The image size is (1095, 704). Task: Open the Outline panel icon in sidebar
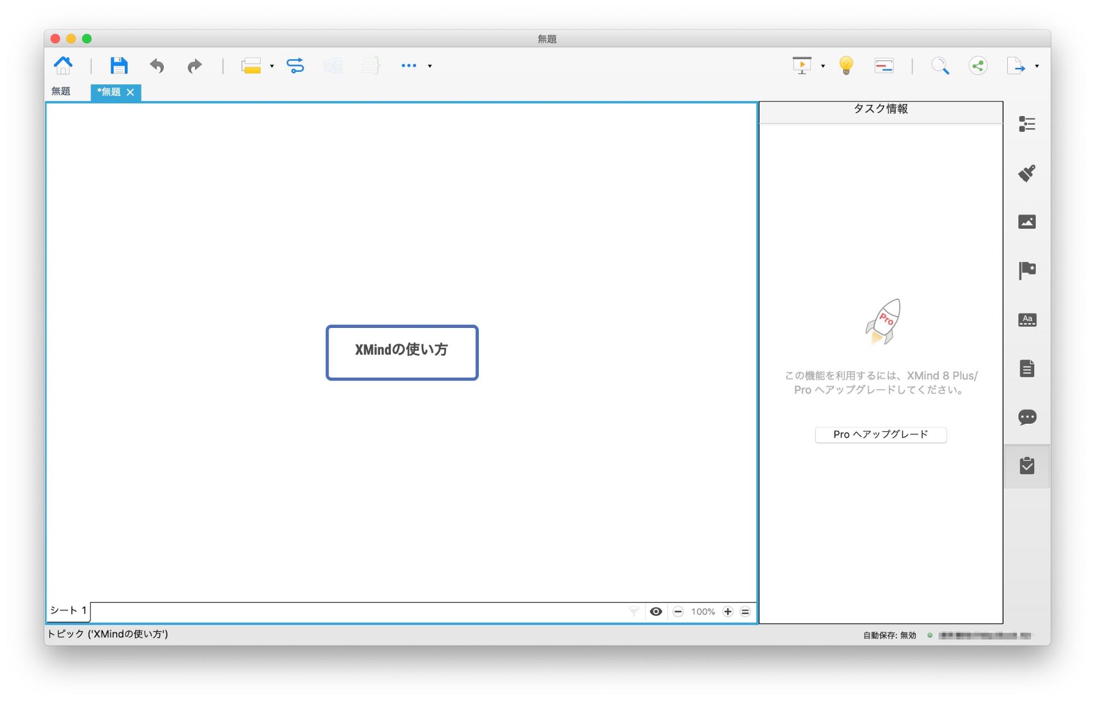coord(1027,124)
